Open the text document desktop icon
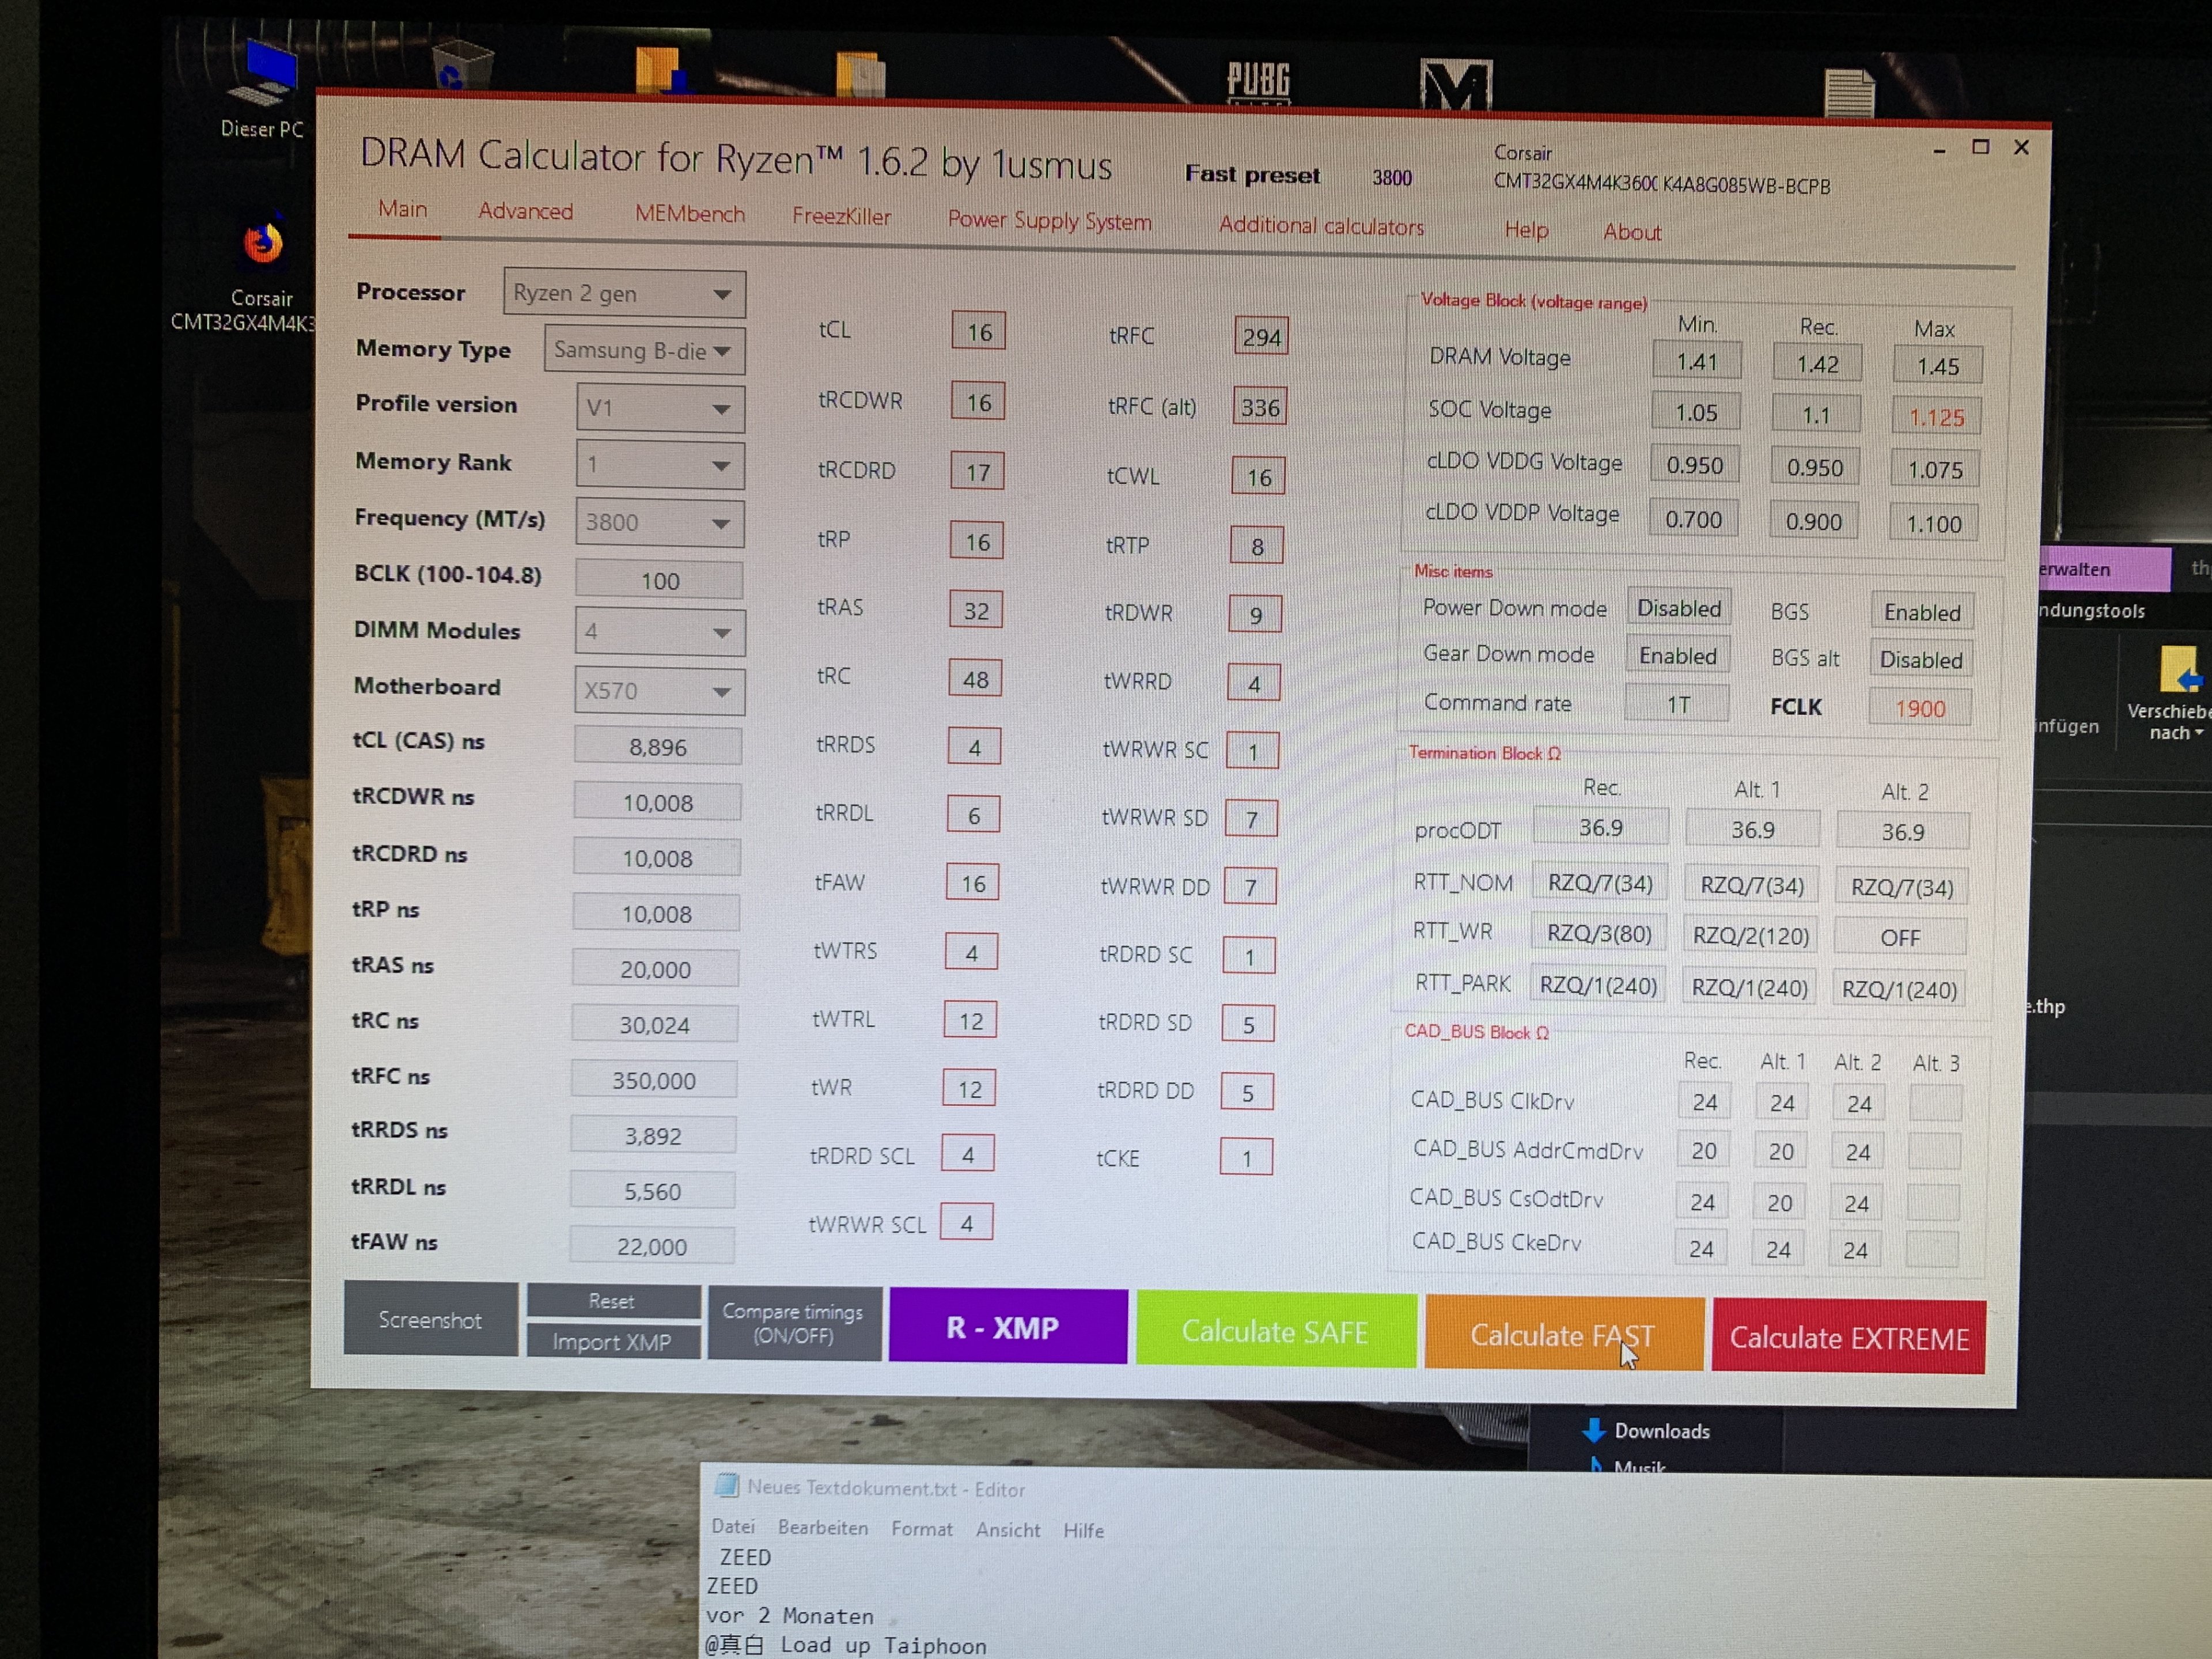2212x1659 pixels. (1849, 93)
